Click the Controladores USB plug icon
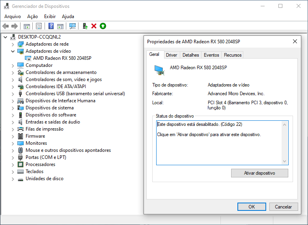The width and height of the screenshot is (308, 225). pos(20,94)
